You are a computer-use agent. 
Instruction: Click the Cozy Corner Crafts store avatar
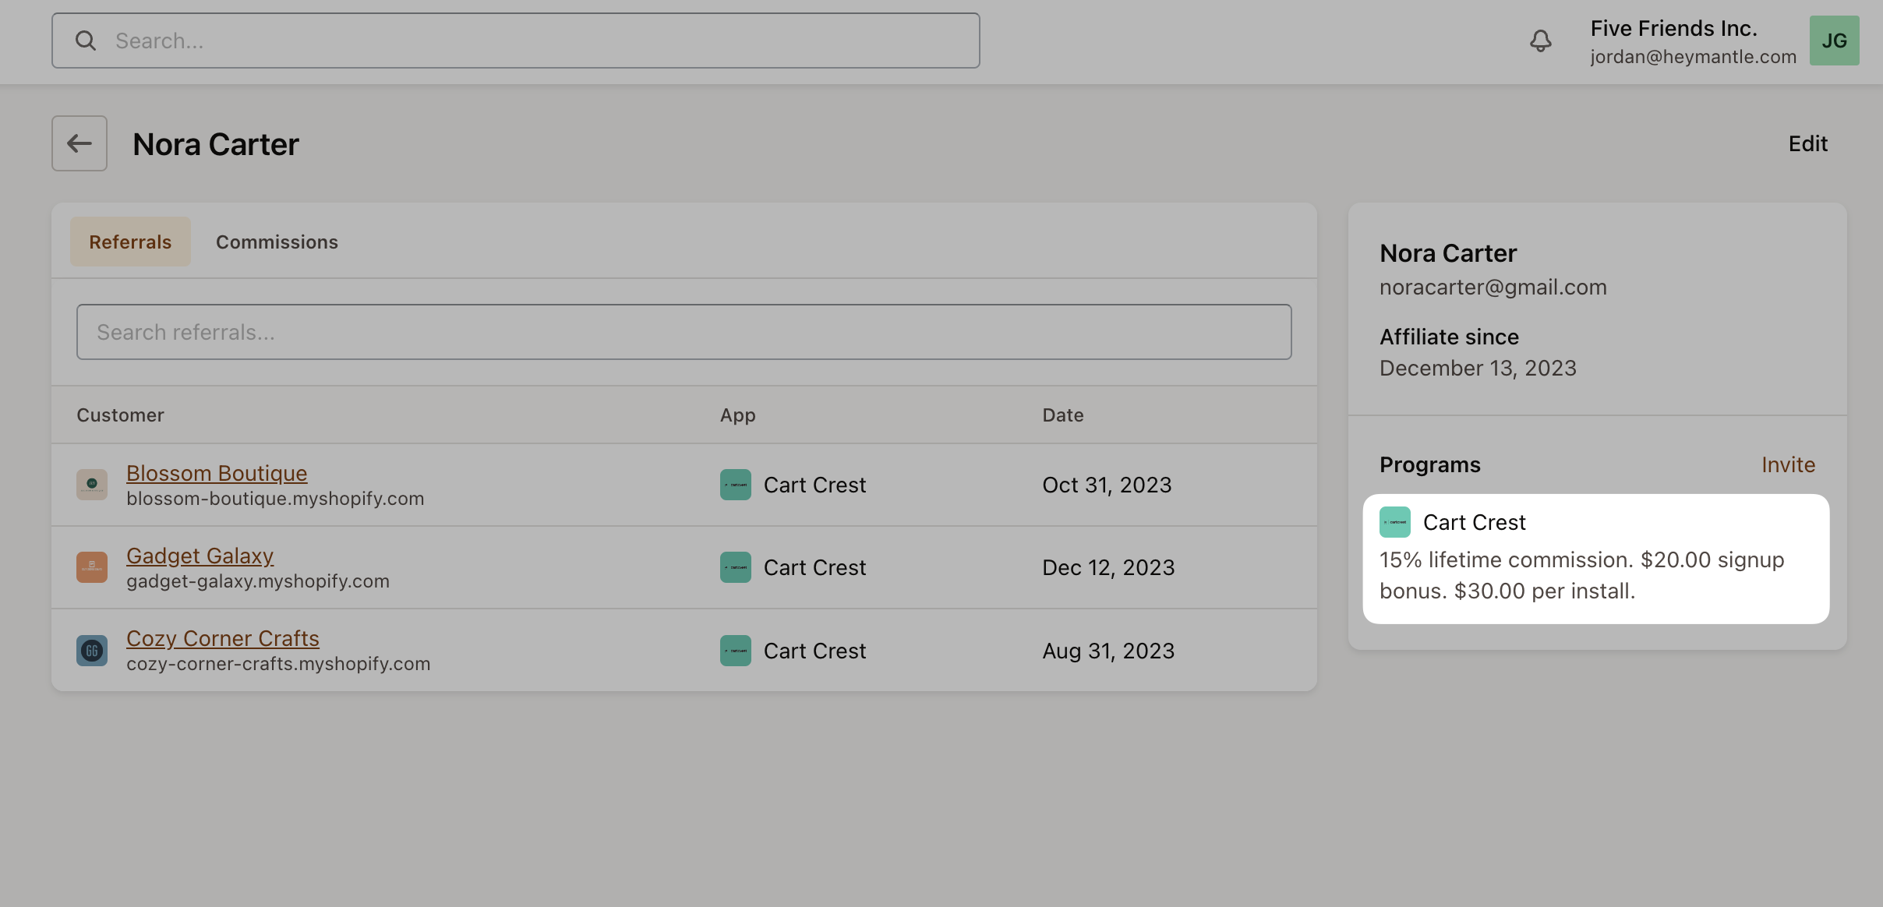pos(92,650)
